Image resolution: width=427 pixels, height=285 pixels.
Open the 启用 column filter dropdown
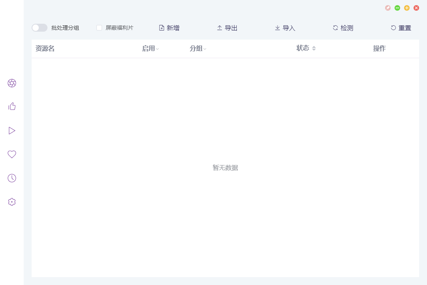[157, 49]
